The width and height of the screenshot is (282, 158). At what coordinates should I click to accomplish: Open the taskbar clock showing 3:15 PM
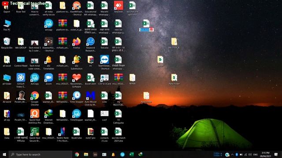tap(265, 154)
